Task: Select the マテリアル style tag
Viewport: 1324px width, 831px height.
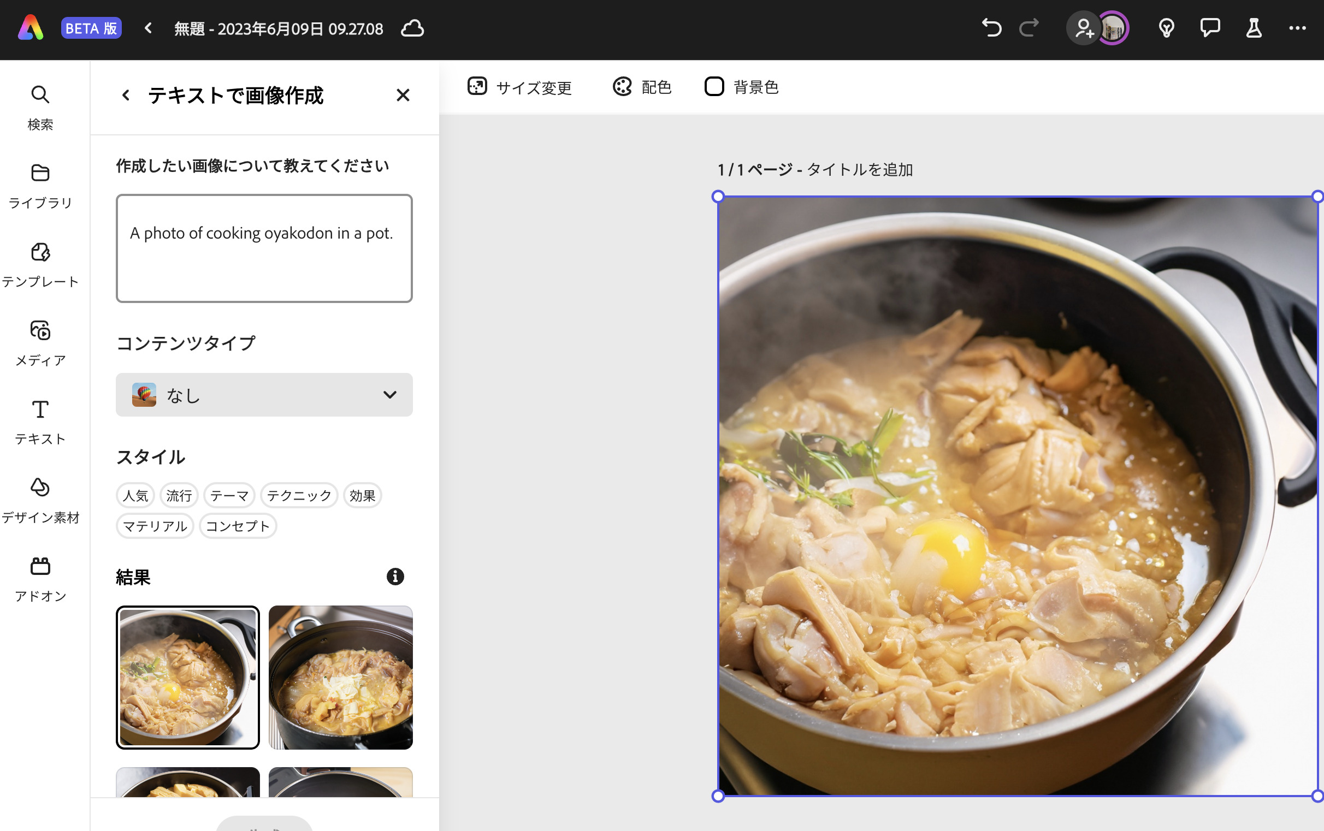Action: 155,526
